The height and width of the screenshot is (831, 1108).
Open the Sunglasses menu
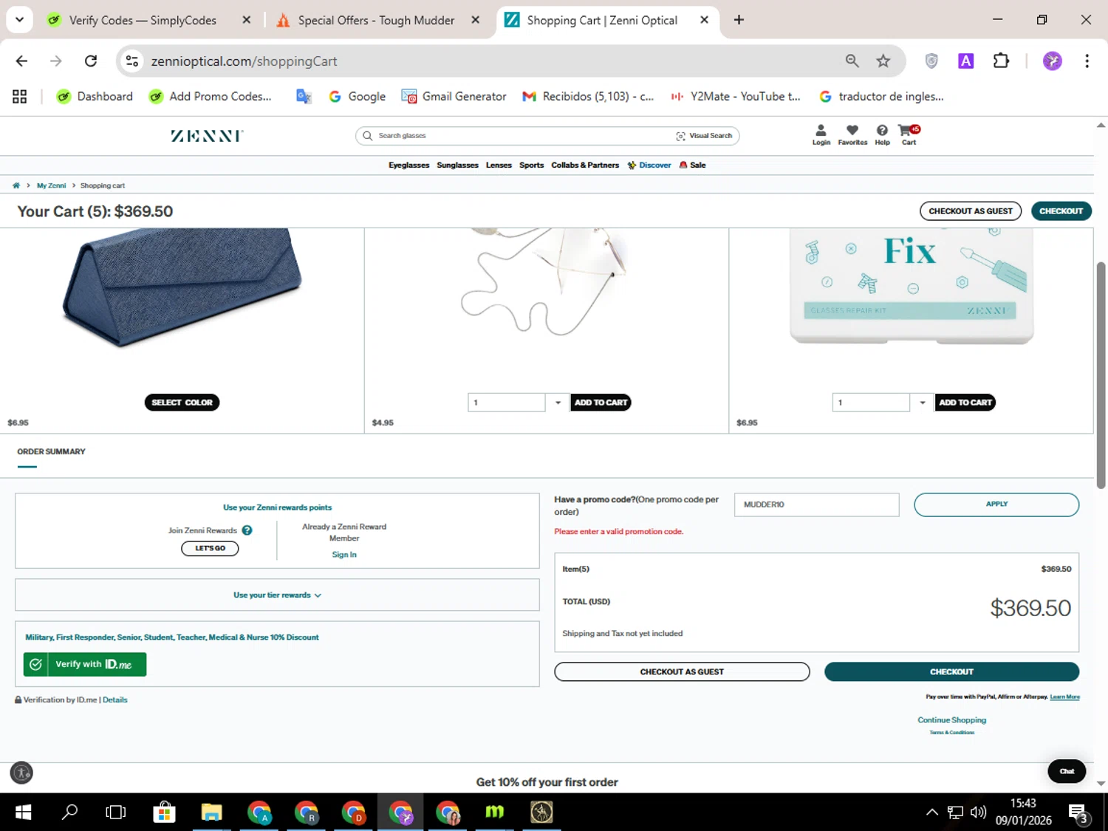point(457,165)
